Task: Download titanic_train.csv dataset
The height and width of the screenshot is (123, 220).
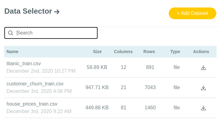Action: 203,67
